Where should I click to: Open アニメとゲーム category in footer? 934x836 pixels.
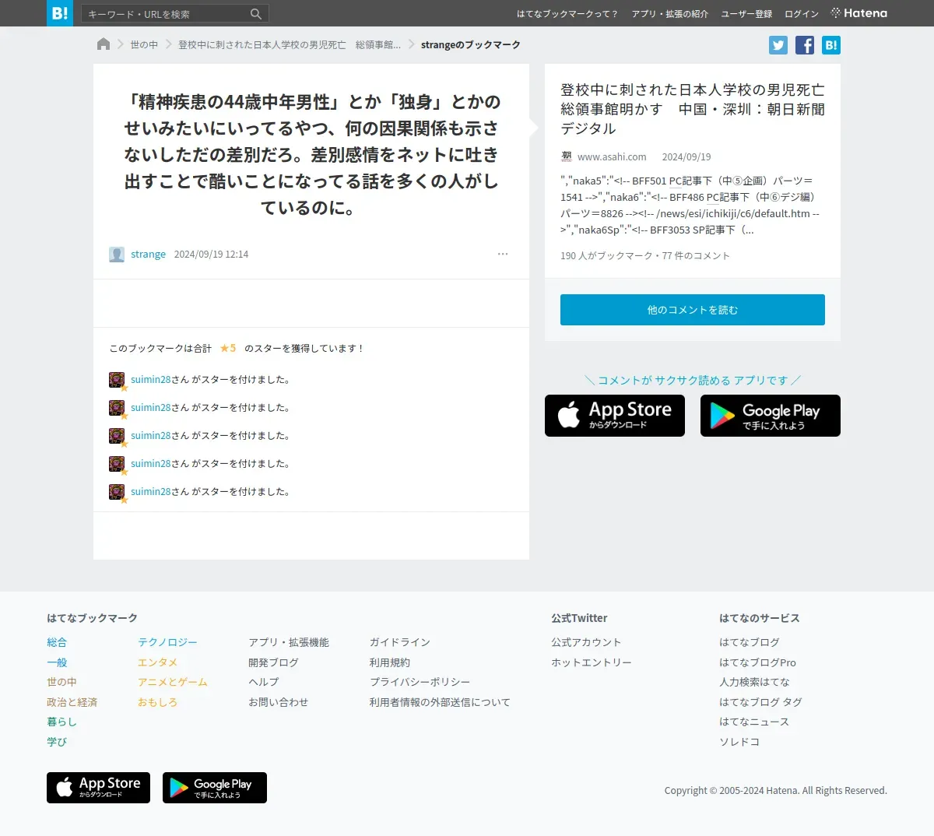tap(173, 682)
